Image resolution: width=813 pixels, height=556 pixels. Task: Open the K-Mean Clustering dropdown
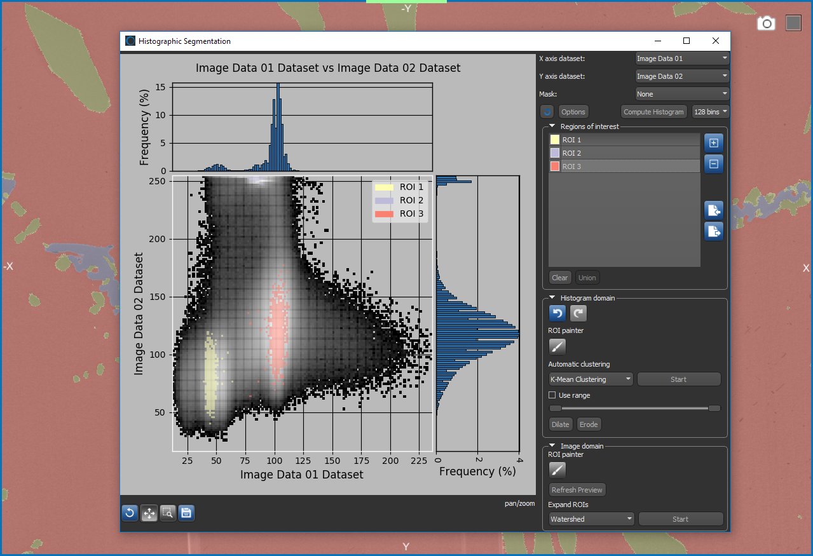591,379
